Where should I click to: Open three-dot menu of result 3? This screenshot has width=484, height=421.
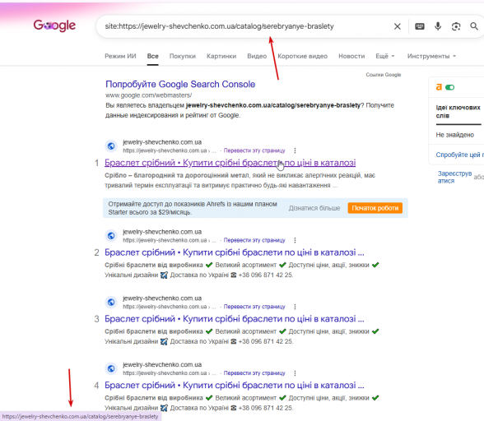click(295, 307)
